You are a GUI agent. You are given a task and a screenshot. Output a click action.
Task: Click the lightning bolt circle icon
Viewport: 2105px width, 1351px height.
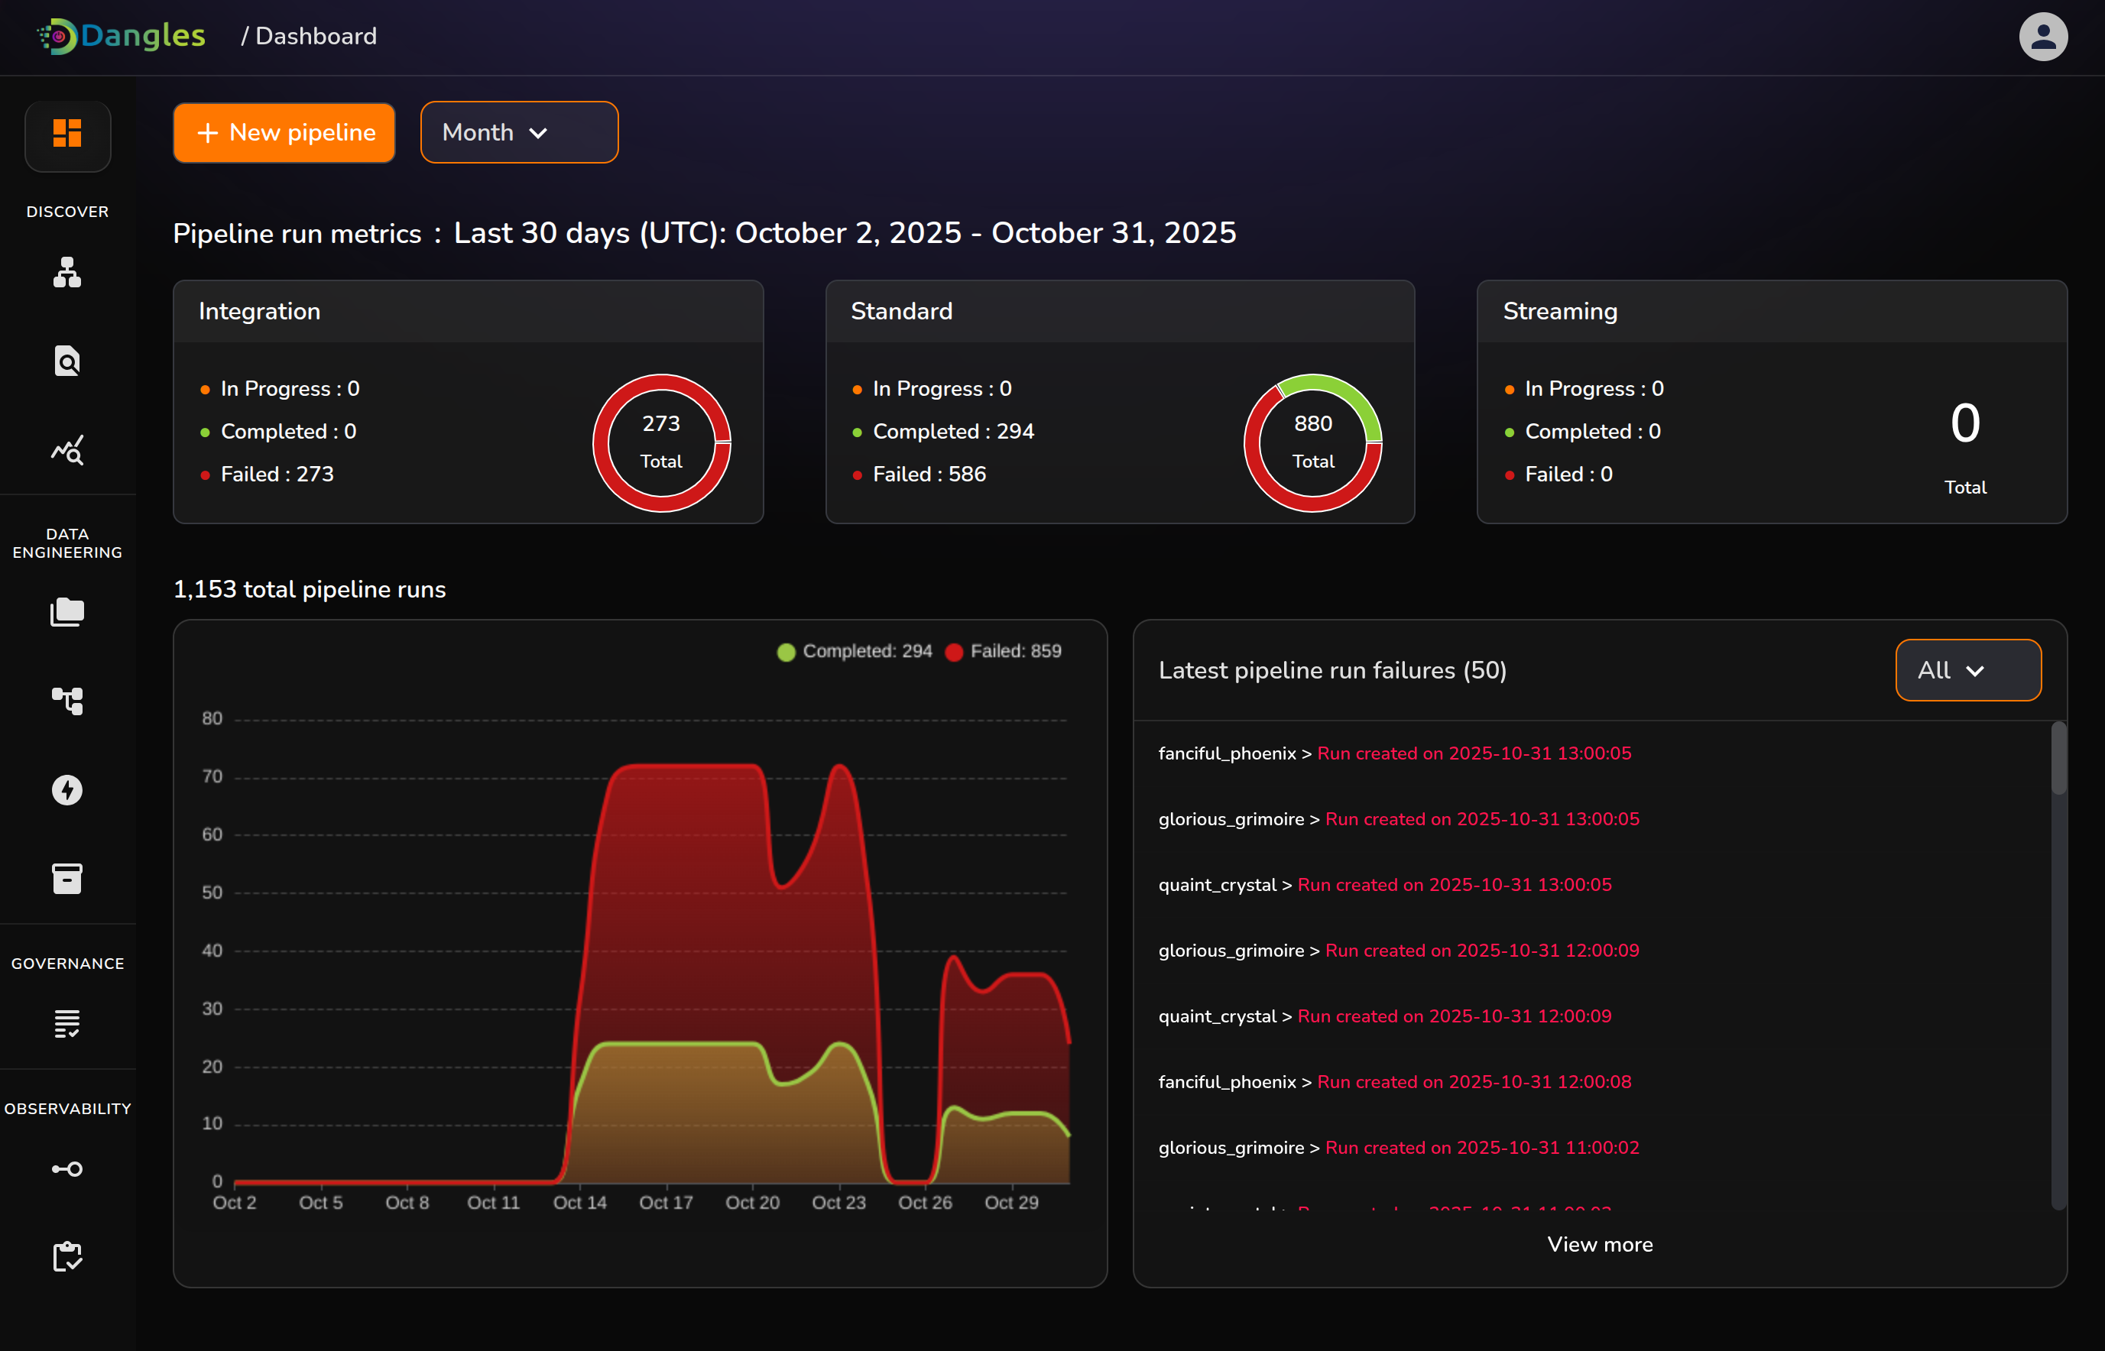67,789
